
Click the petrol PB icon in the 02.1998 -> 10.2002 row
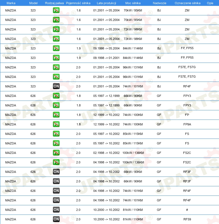coord(56,152)
